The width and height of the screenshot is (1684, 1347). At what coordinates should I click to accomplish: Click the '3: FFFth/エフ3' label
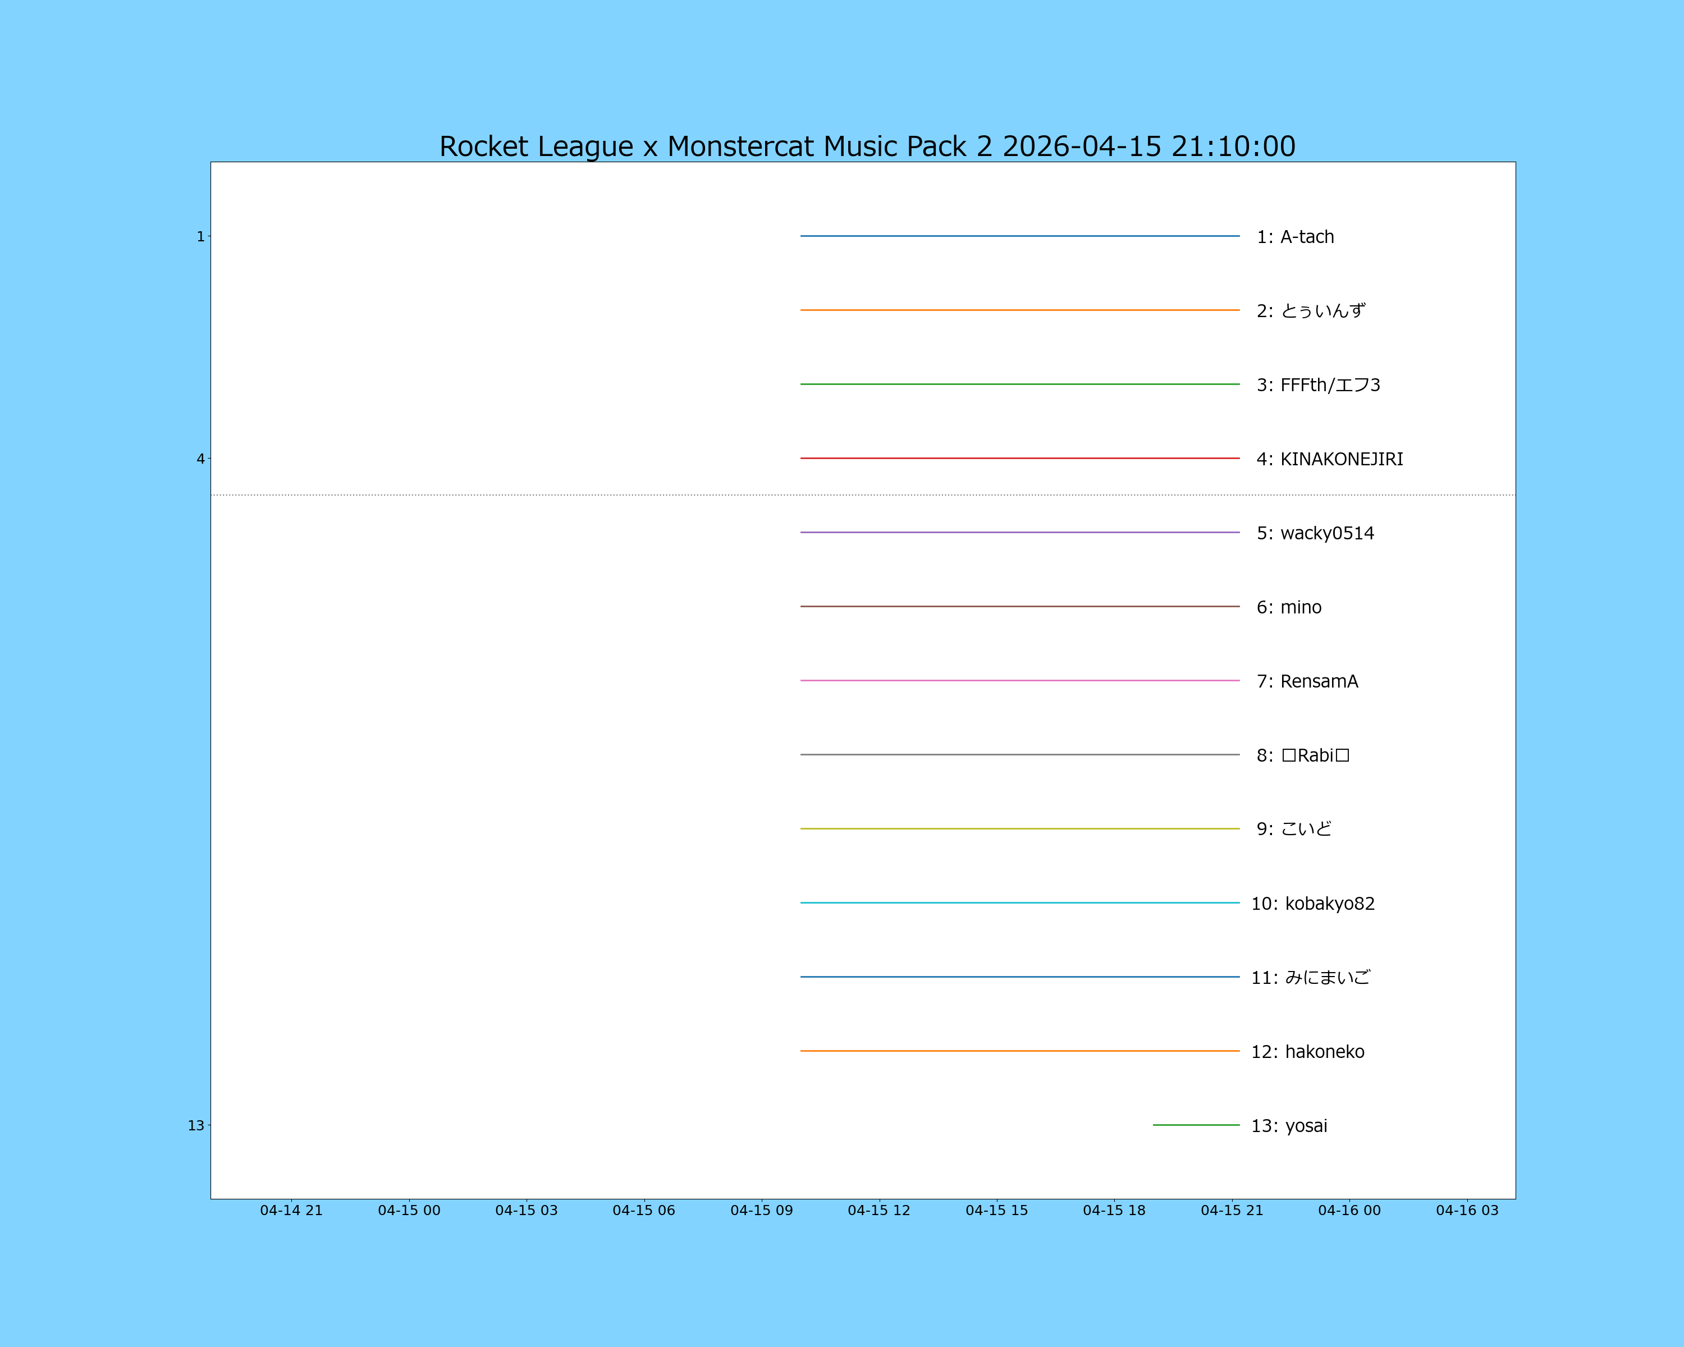point(1317,385)
